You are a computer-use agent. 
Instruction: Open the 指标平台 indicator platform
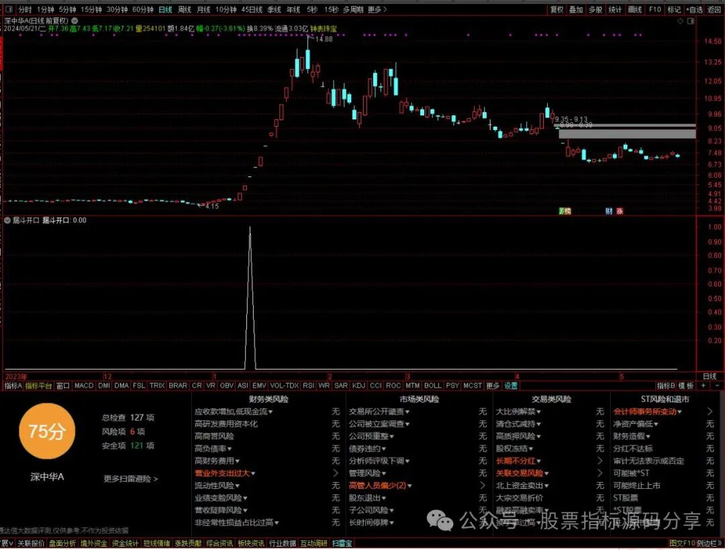38,386
